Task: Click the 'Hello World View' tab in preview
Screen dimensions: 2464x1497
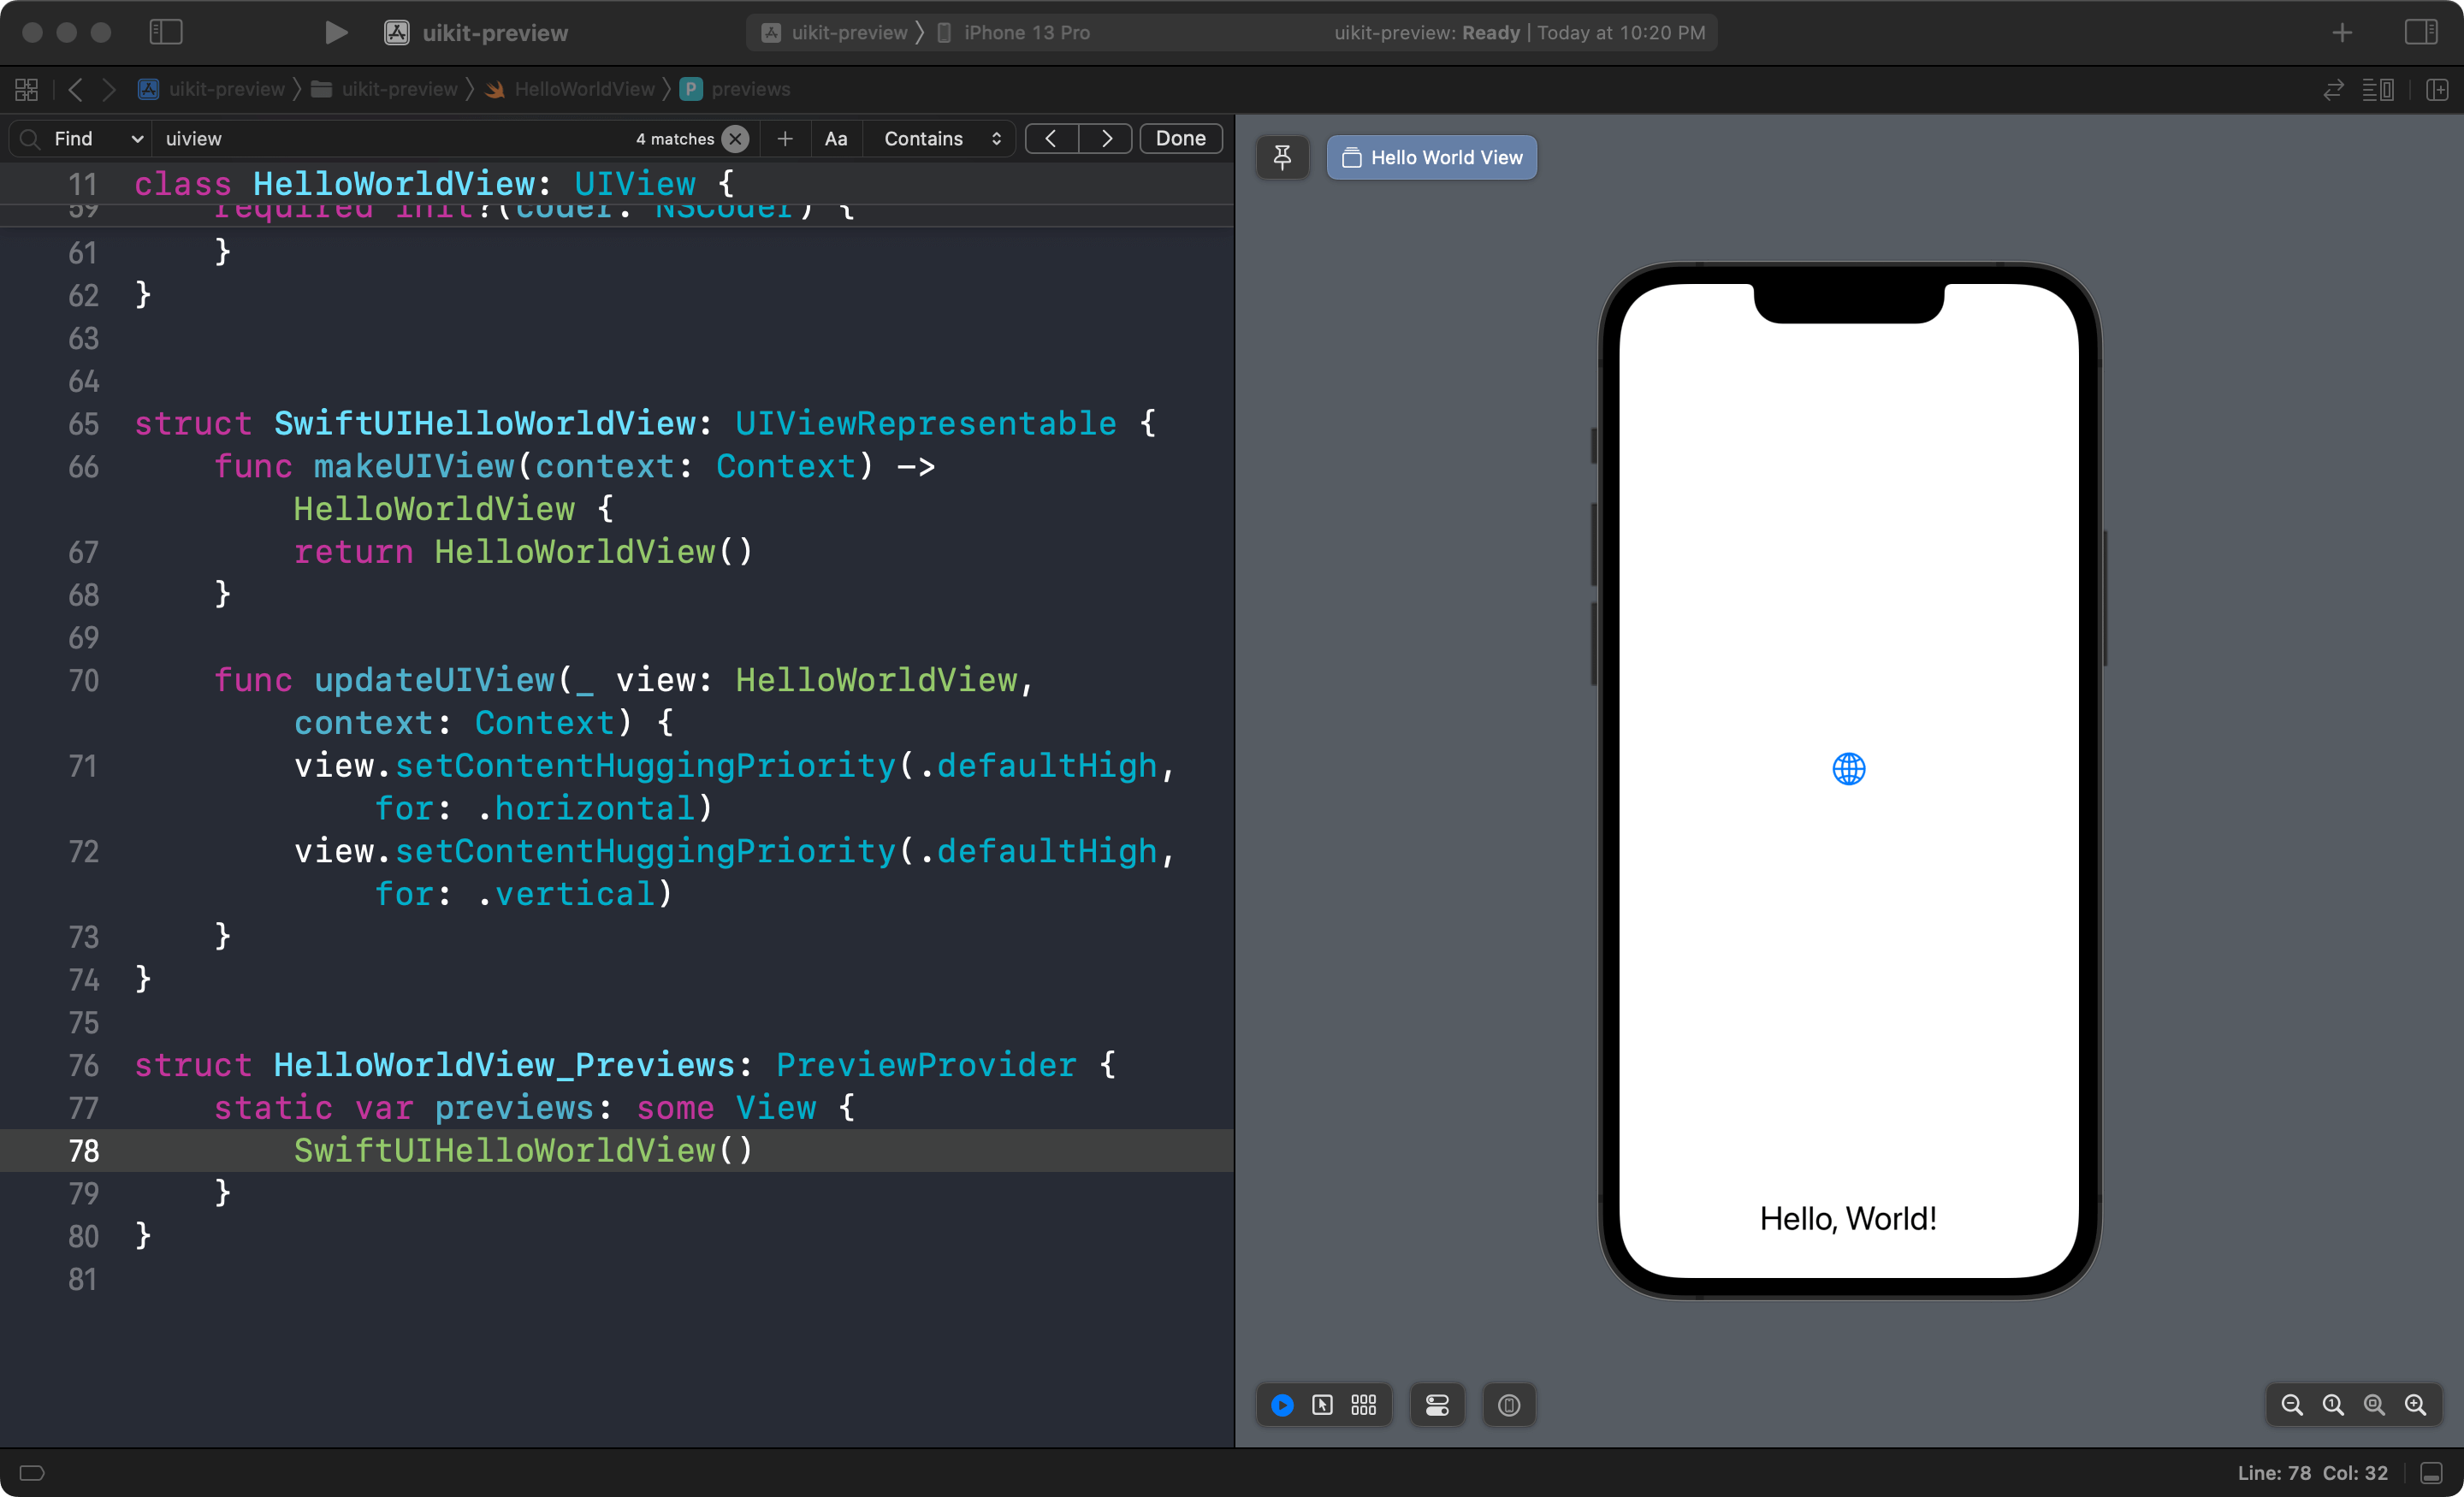Action: point(1430,157)
